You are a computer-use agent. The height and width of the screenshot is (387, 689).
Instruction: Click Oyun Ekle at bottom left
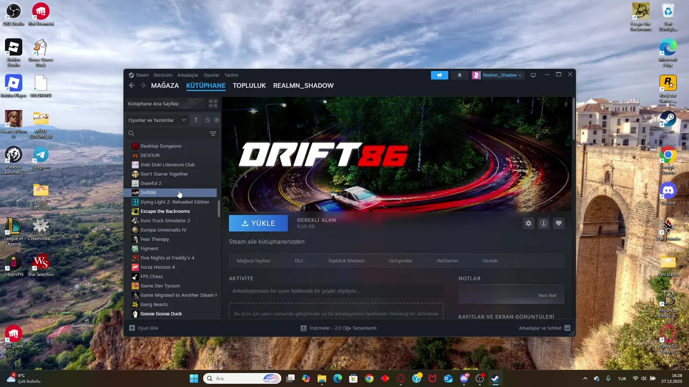click(x=144, y=328)
